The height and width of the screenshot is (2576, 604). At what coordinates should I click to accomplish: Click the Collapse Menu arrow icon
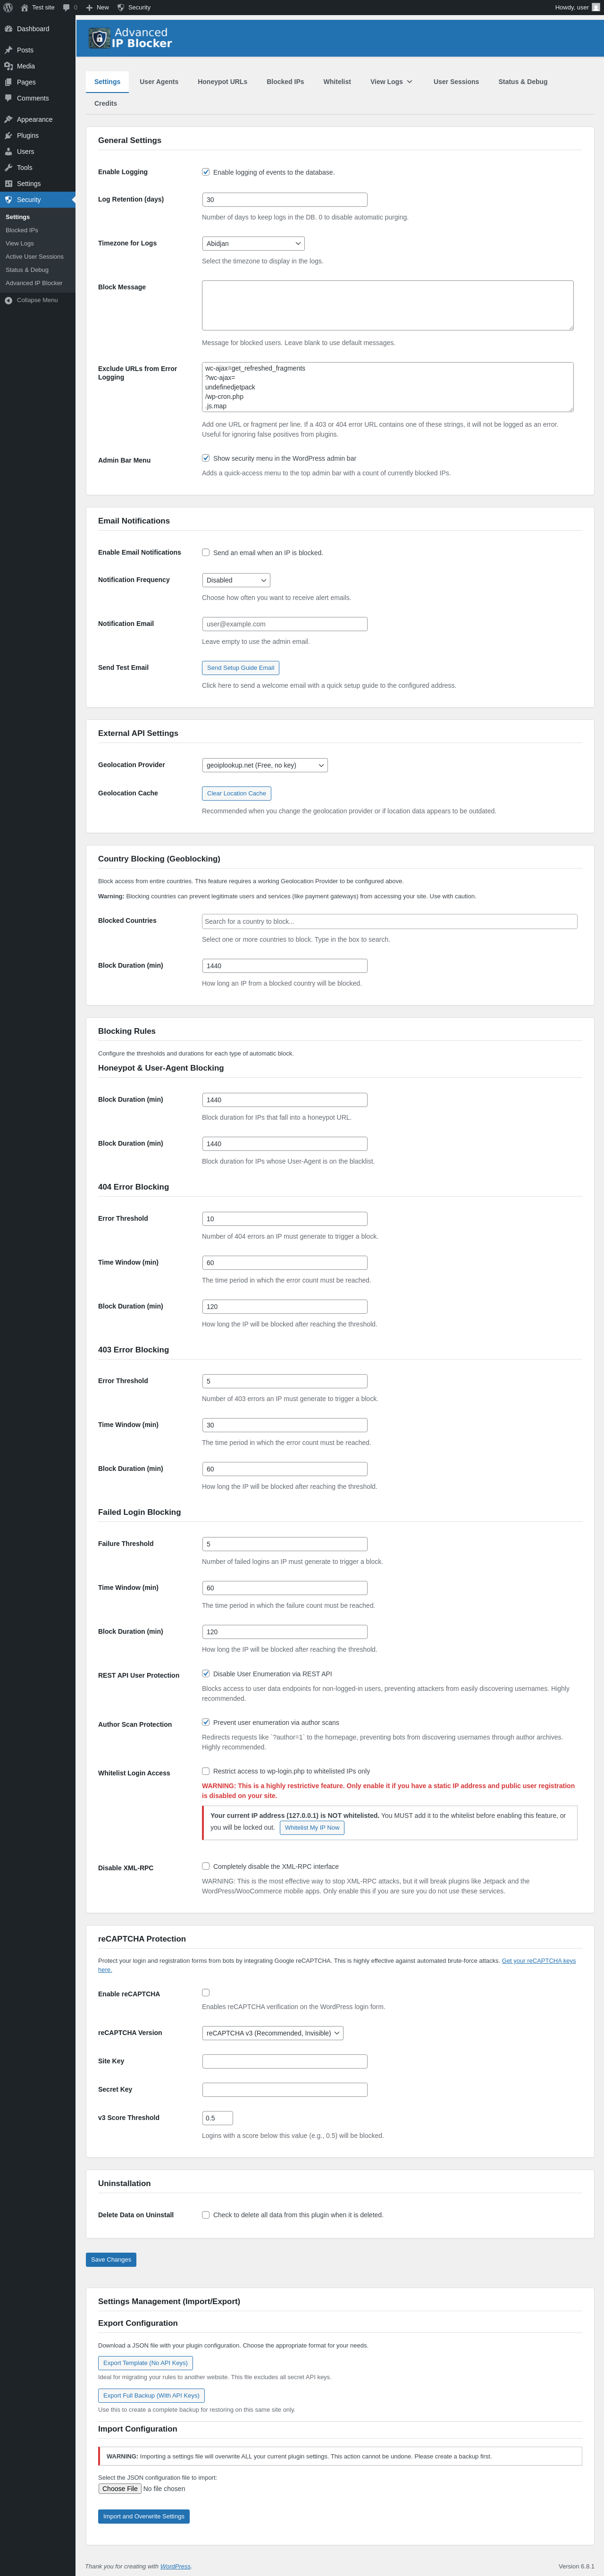9,300
